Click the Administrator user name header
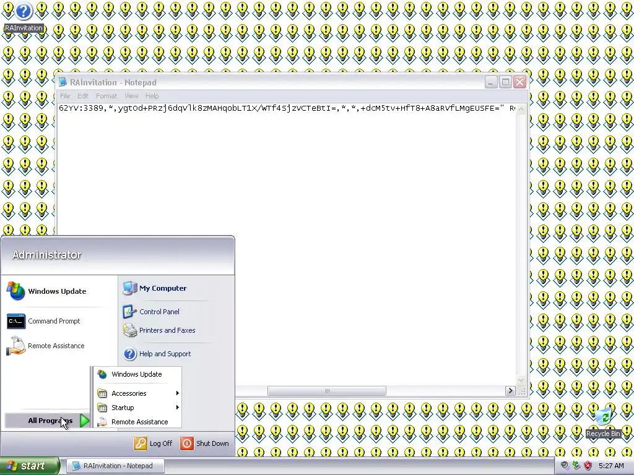 point(46,255)
